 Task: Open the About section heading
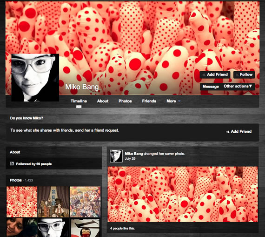[x=15, y=152]
